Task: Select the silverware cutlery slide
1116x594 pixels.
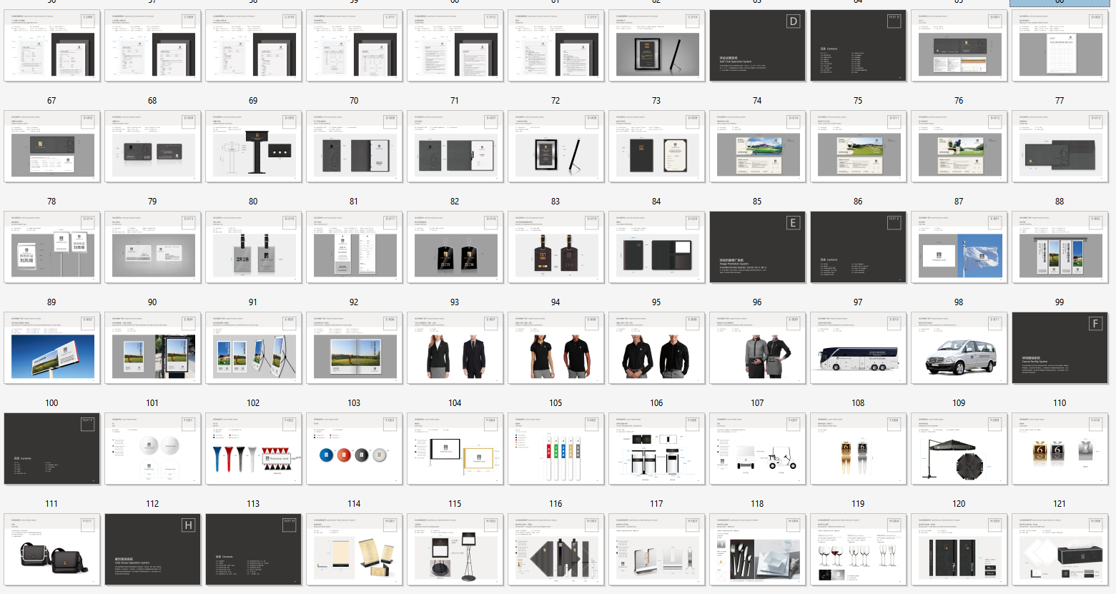Action: pyautogui.click(x=757, y=550)
